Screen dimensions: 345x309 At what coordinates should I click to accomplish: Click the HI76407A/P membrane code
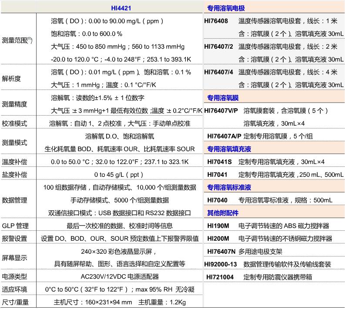(x=224, y=136)
